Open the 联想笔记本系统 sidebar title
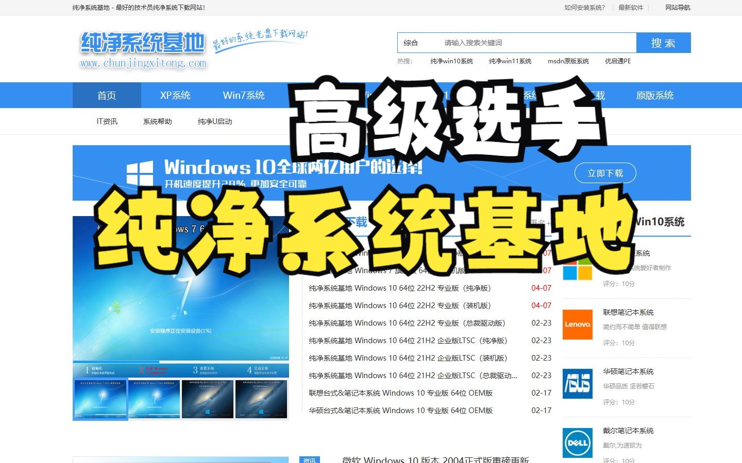The height and width of the screenshot is (463, 742). tap(628, 312)
